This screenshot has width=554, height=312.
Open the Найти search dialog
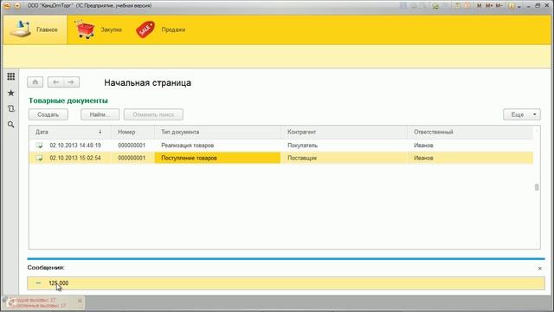click(100, 114)
